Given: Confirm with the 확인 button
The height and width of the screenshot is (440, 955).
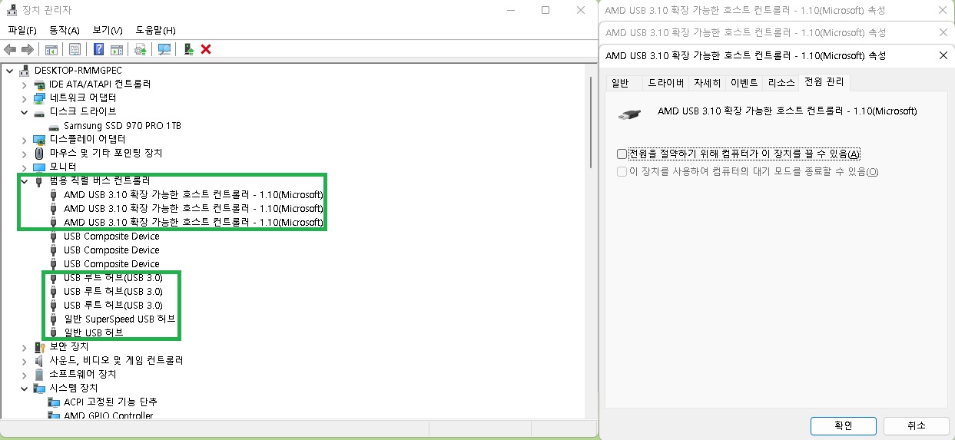Looking at the screenshot, I should pos(843,425).
